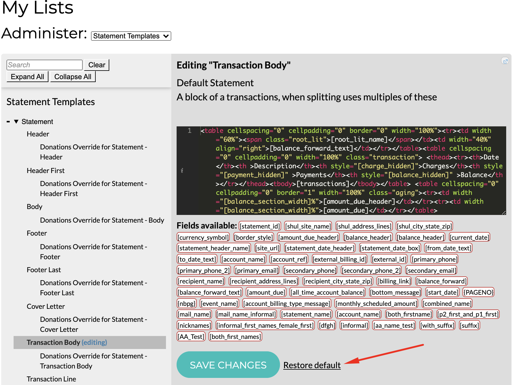Click the pop-out icon in the editor corner
518x385 pixels.
coord(505,61)
